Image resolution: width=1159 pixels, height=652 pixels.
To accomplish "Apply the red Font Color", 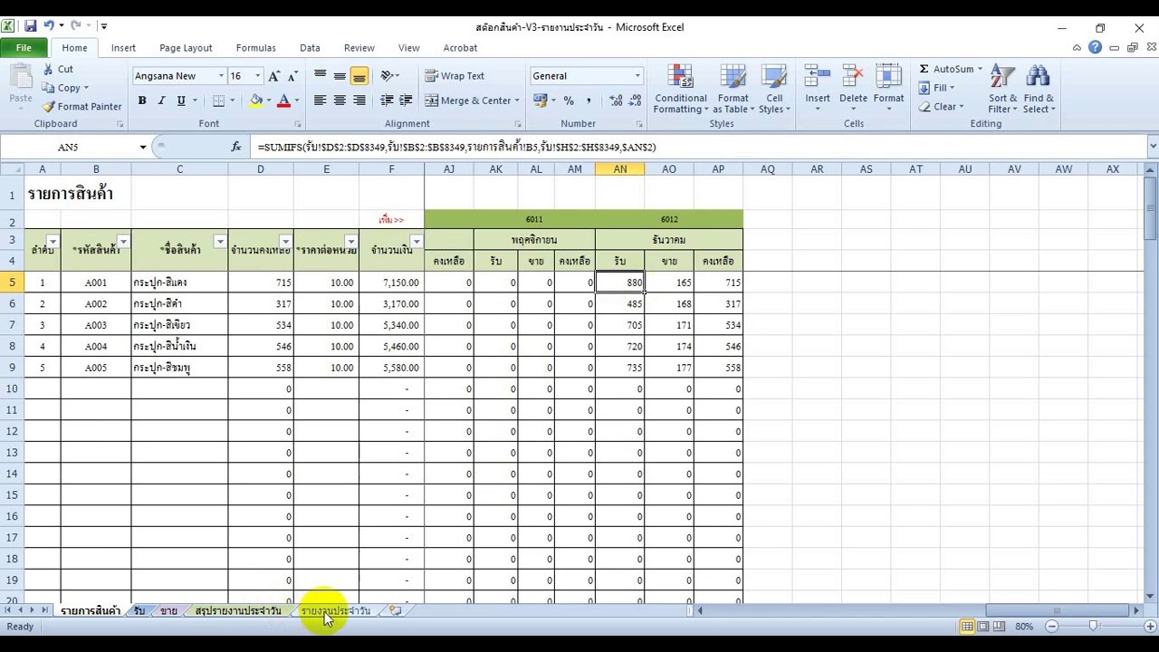I will (284, 101).
